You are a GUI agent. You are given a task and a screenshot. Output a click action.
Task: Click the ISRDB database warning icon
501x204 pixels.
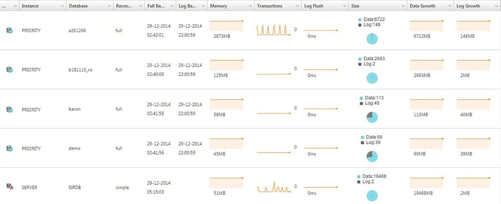coord(10,186)
